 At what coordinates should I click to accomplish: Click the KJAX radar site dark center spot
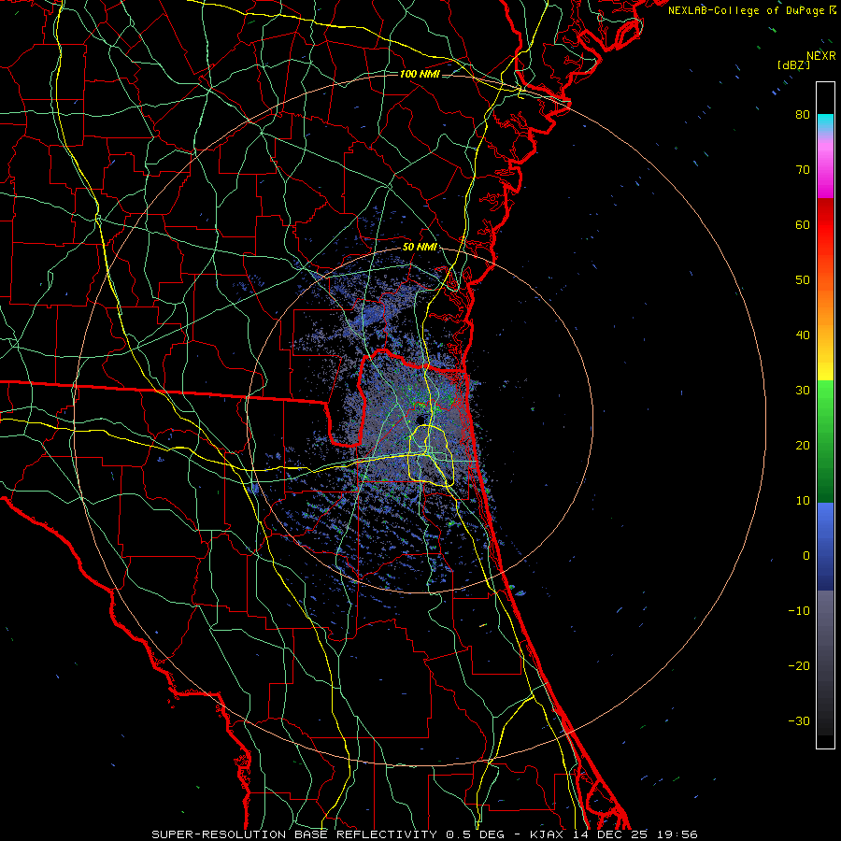coord(420,419)
